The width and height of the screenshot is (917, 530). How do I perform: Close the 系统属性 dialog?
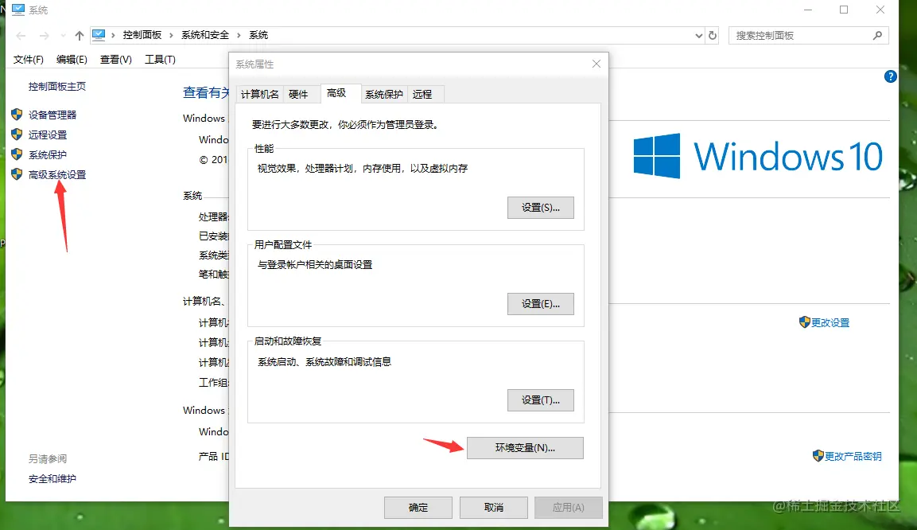(596, 64)
